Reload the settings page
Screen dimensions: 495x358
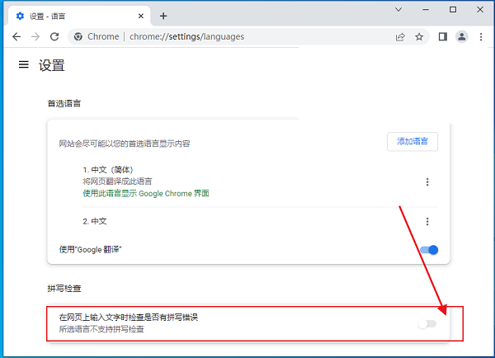point(54,36)
